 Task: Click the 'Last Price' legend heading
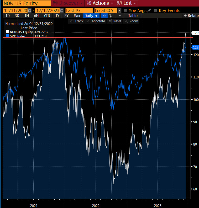[29, 28]
